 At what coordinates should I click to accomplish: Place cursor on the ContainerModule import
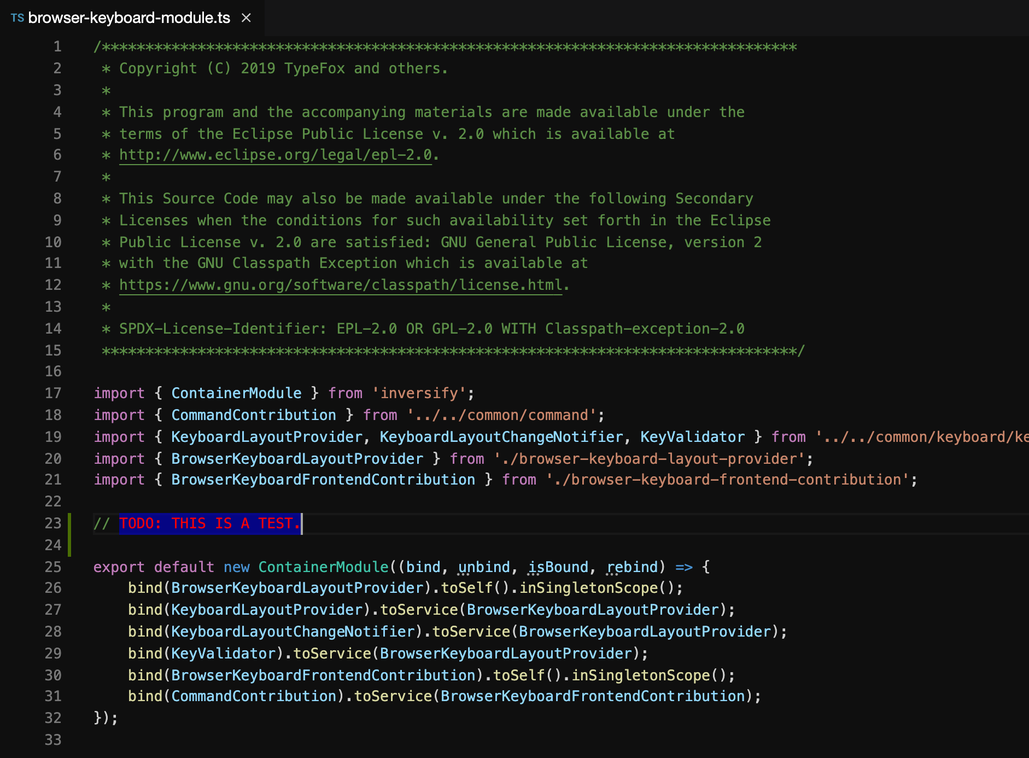(x=236, y=393)
